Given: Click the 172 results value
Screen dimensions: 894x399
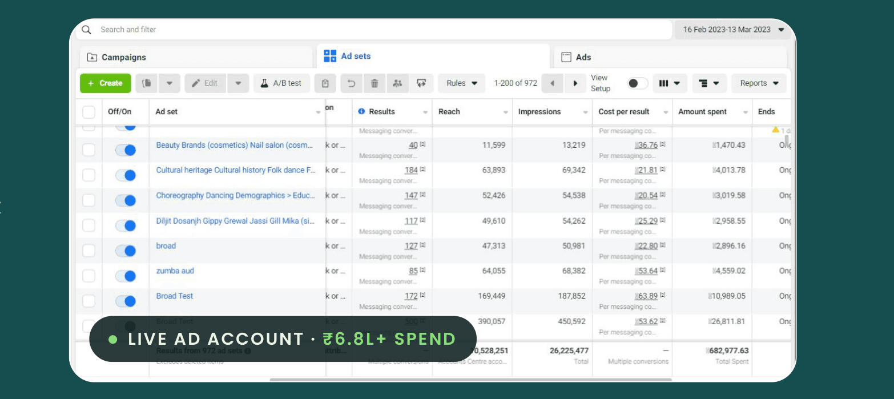Looking at the screenshot, I should click(411, 296).
